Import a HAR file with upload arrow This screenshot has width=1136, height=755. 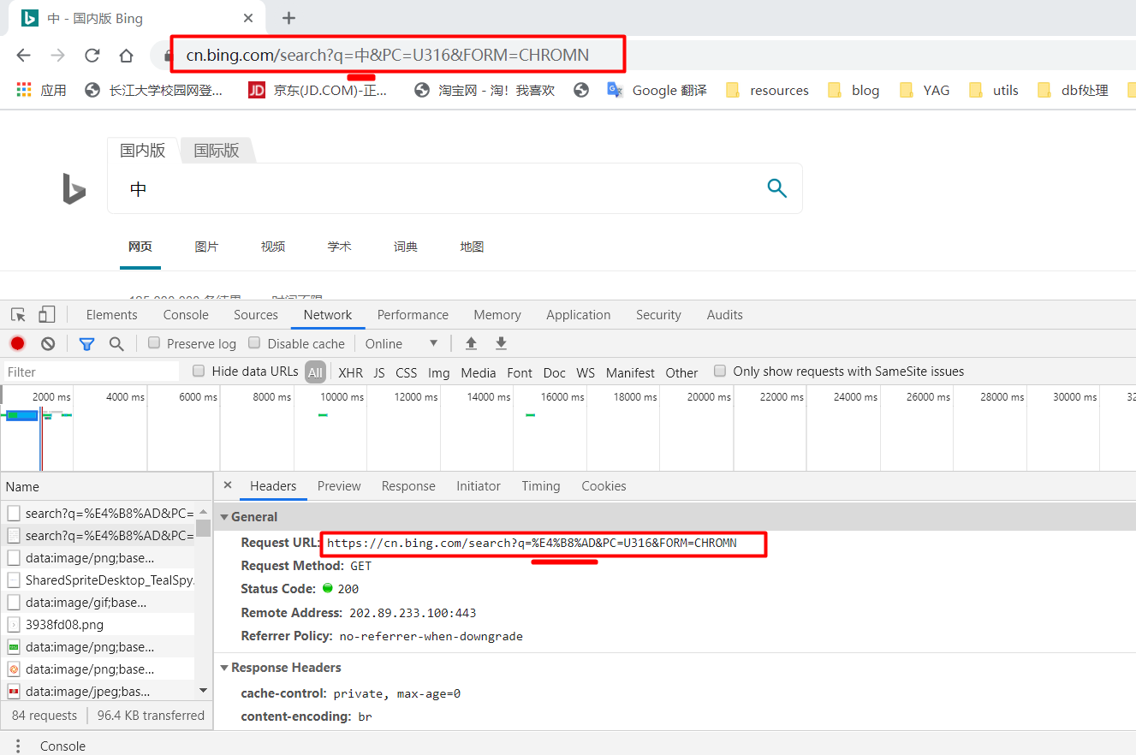pos(471,343)
